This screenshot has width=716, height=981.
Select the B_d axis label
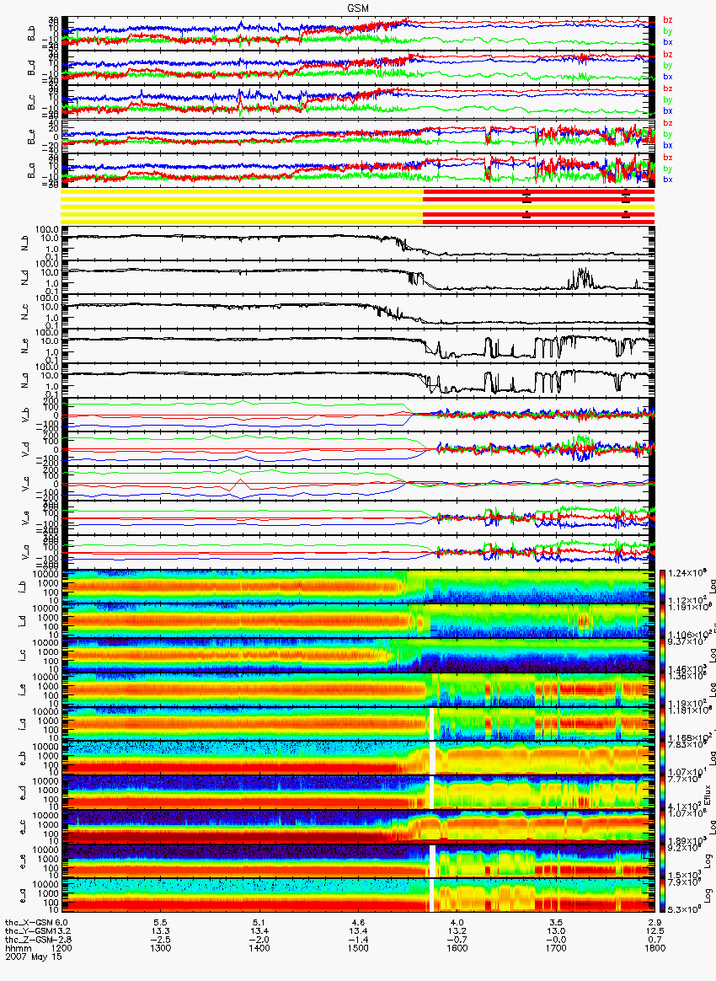31,68
